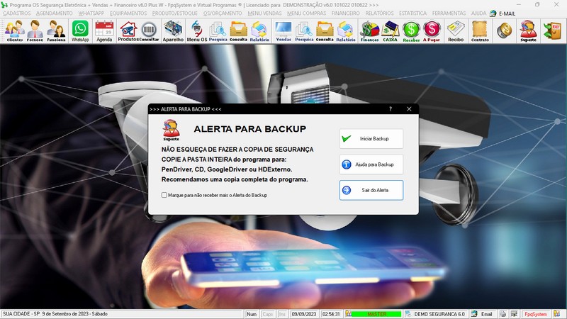This screenshot has height=319, width=567.
Task: Click 'SUA CIDADE - SP' status bar text
Action: pyautogui.click(x=22, y=314)
